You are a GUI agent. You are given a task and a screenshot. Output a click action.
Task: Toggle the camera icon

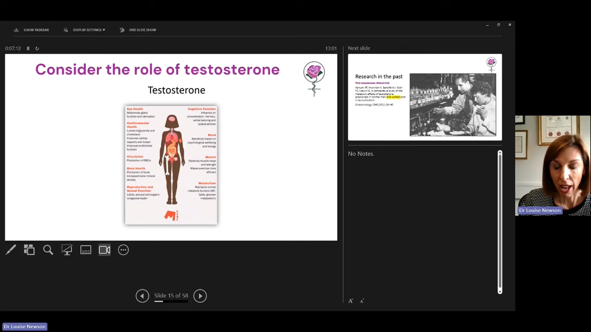pos(105,250)
